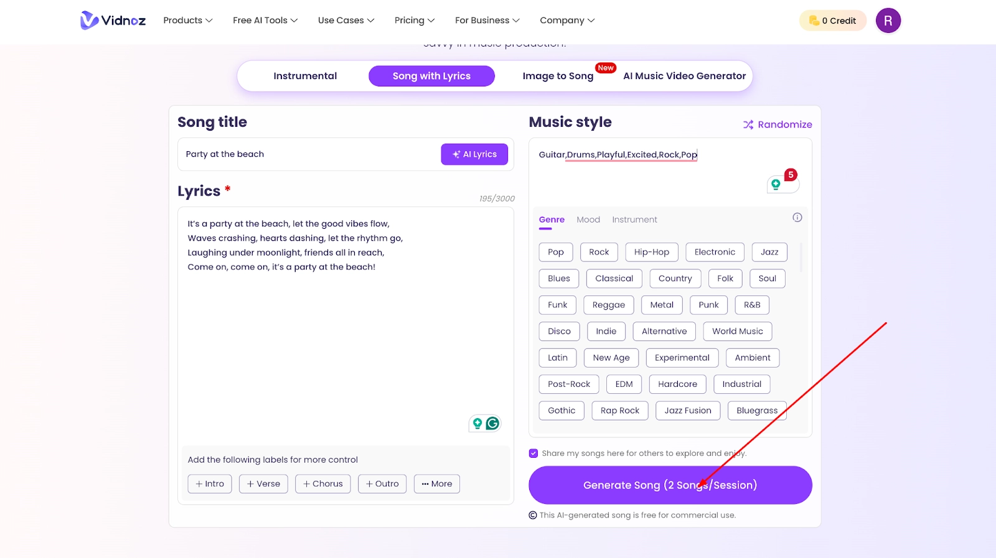Click the green lightbulb icon in lyrics
Viewport: 996px width, 558px height.
coord(477,424)
